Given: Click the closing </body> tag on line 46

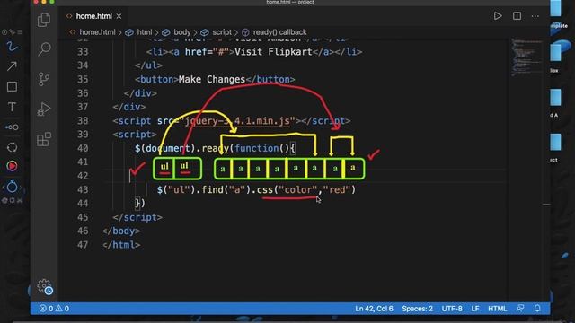Looking at the screenshot, I should (121, 231).
